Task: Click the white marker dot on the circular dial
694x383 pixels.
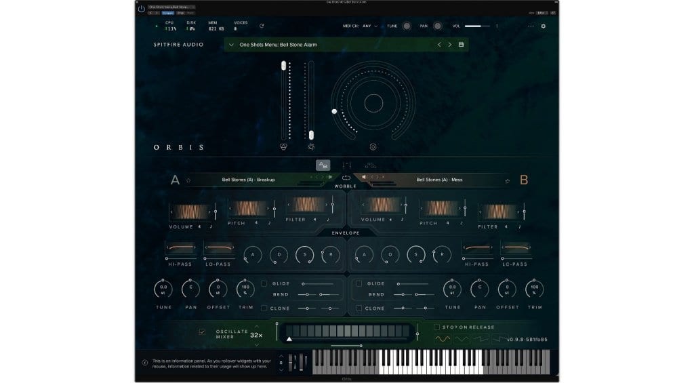Action: coord(334,112)
